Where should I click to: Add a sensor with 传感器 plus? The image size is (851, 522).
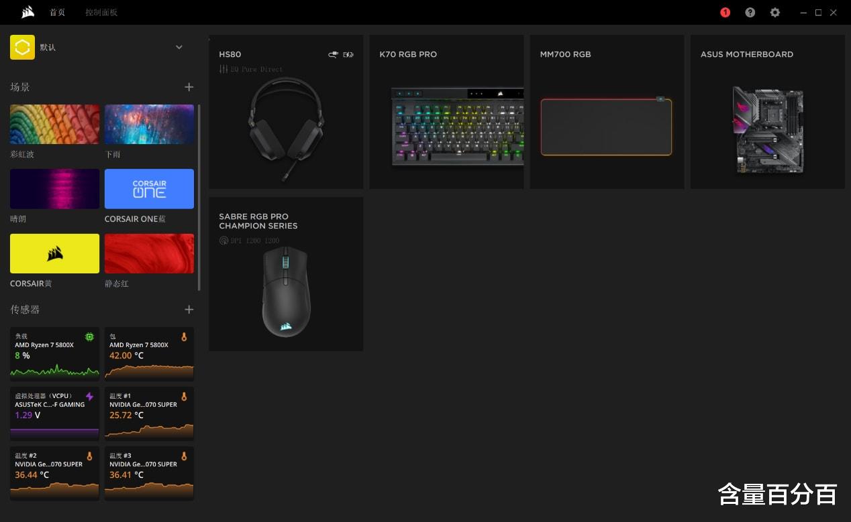click(189, 310)
